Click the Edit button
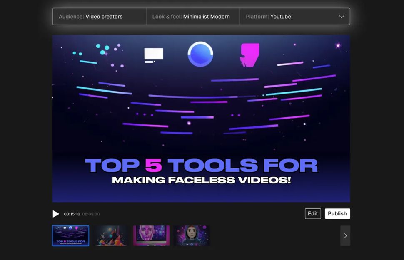This screenshot has width=404, height=260. click(x=312, y=213)
